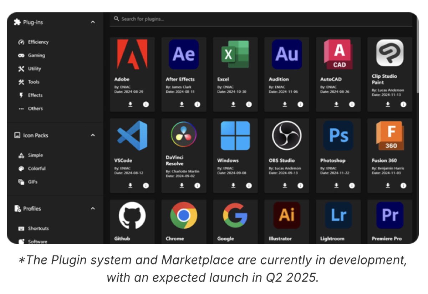The image size is (428, 294).
Task: Open info icon for After Effects plugin
Action: pyautogui.click(x=197, y=104)
